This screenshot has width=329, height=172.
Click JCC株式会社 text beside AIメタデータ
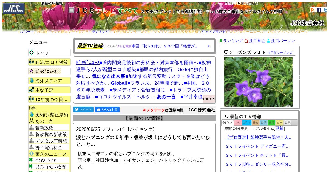tap(202, 110)
